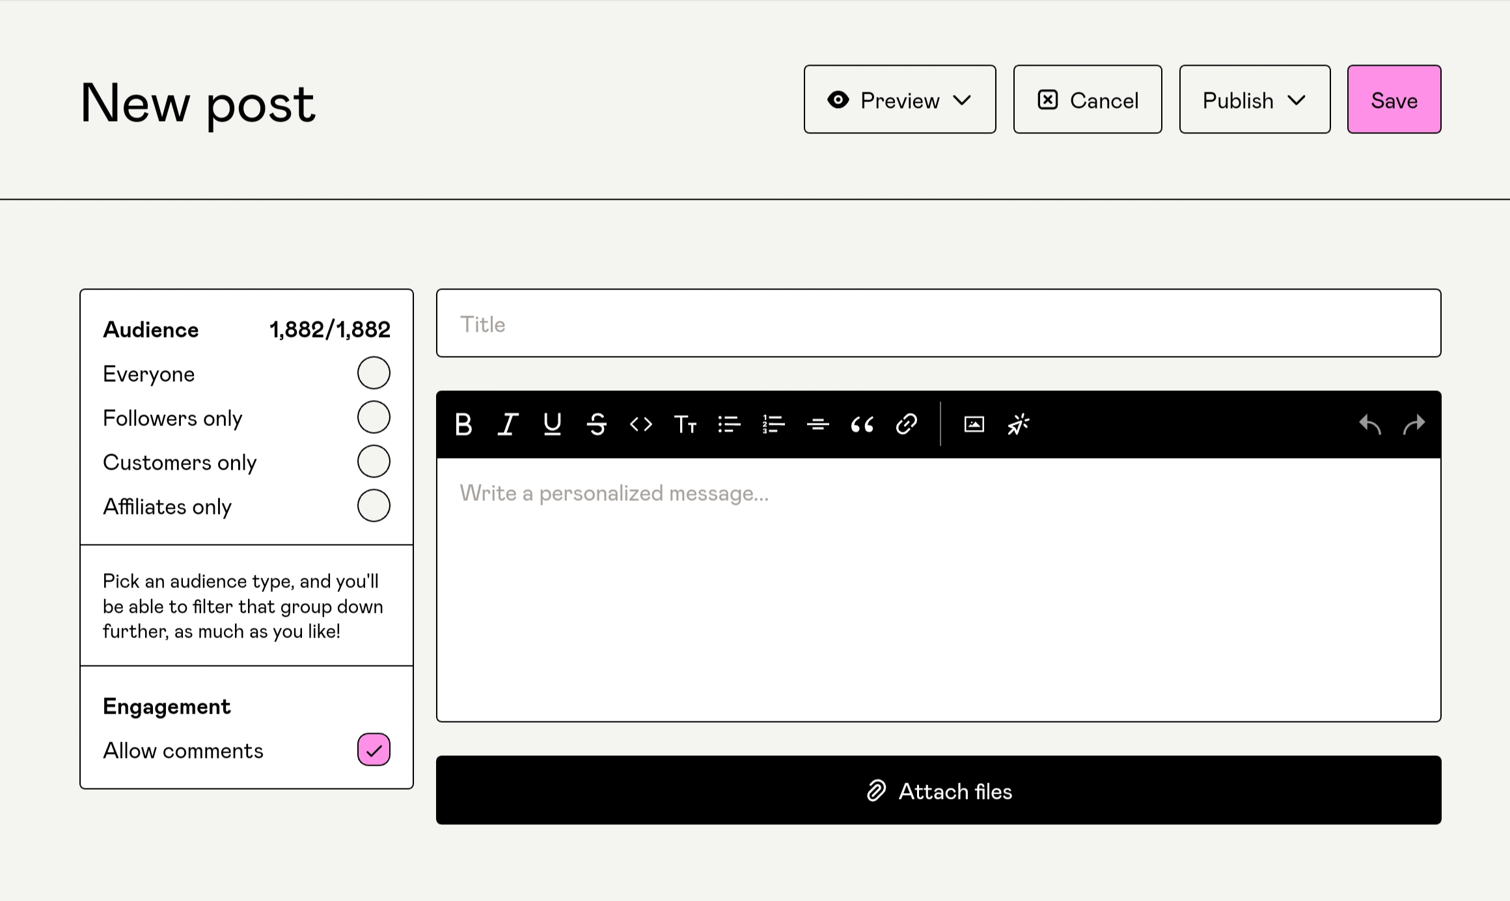
Task: Uncheck the Allow comments checkbox
Action: 374,749
